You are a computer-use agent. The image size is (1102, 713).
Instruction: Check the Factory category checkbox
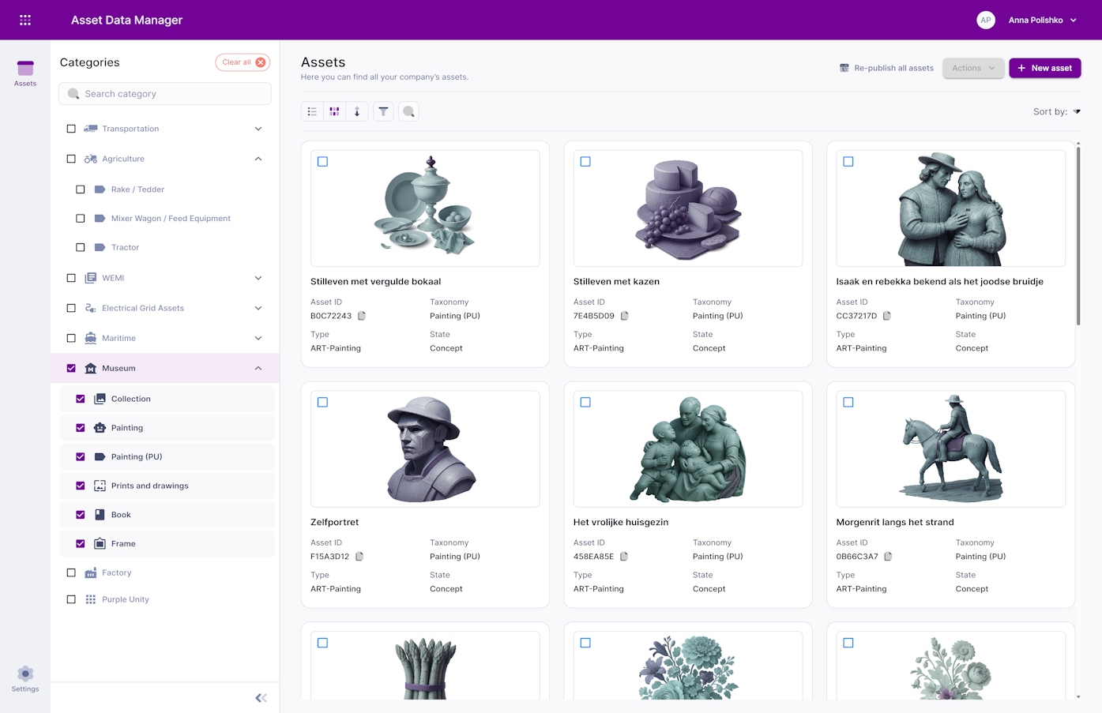click(71, 572)
